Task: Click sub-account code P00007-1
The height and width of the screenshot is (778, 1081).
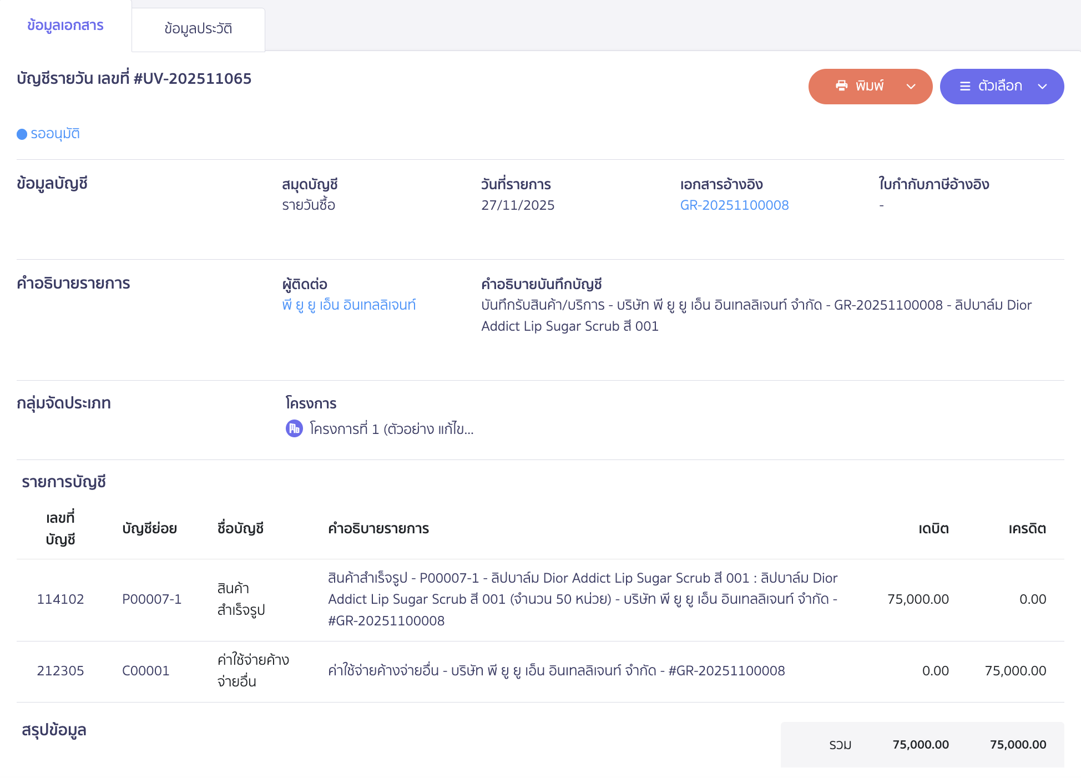Action: pyautogui.click(x=151, y=599)
